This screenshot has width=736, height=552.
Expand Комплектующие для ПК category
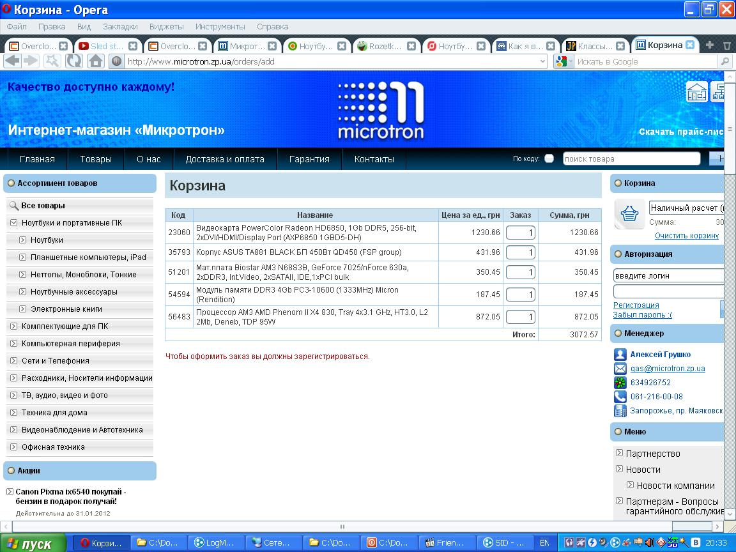tap(13, 326)
